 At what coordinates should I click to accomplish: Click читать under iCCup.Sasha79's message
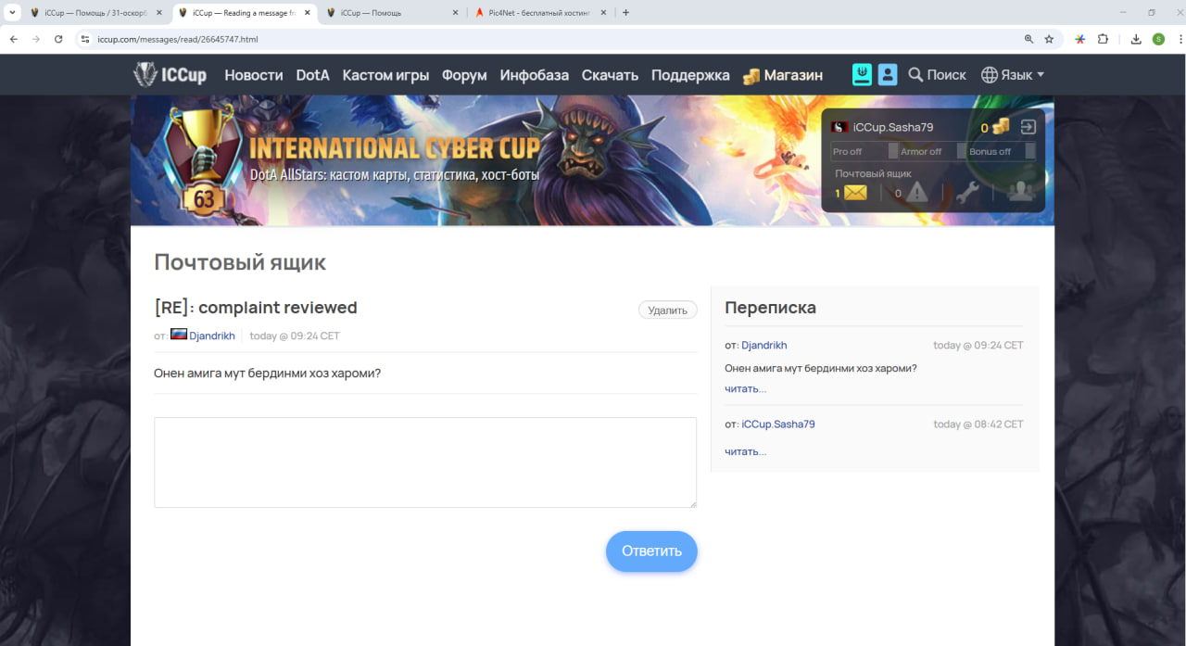(x=746, y=451)
